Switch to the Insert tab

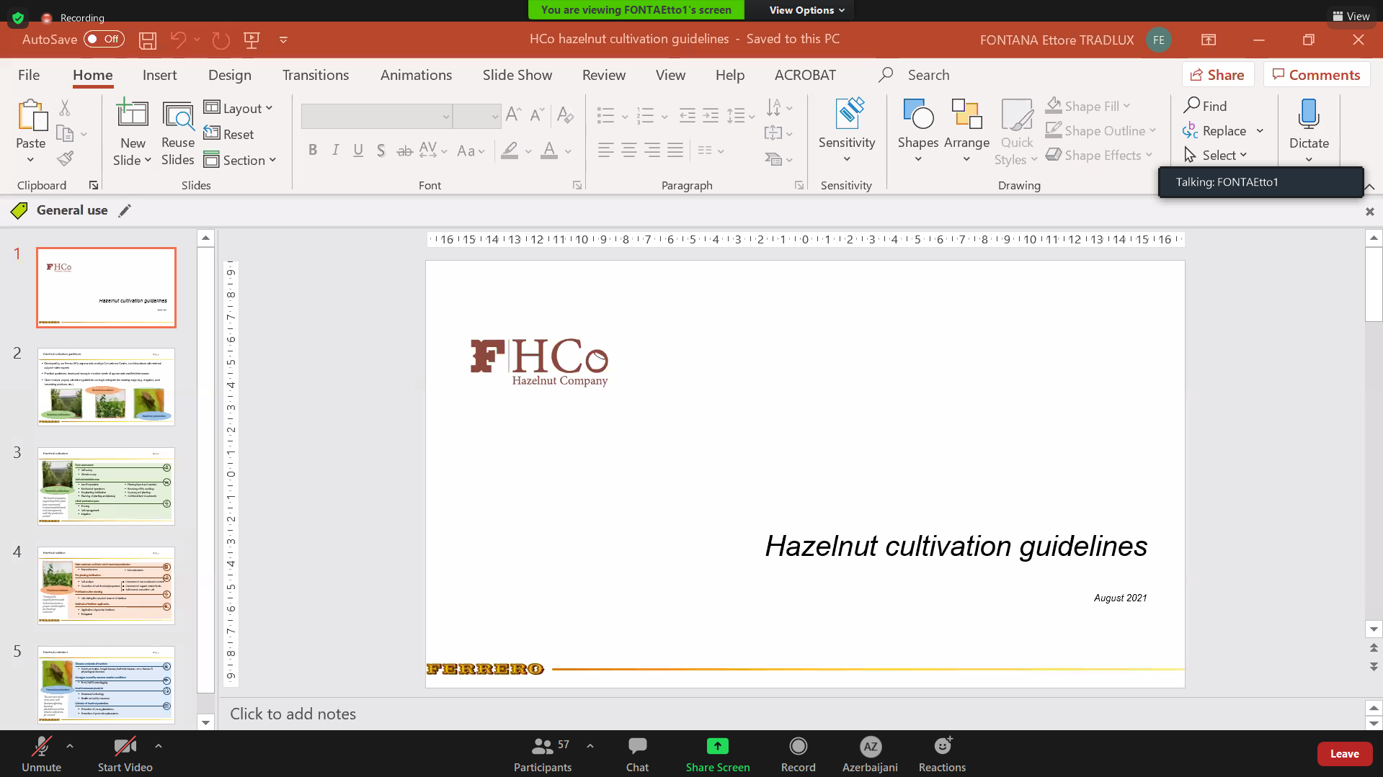tap(159, 75)
